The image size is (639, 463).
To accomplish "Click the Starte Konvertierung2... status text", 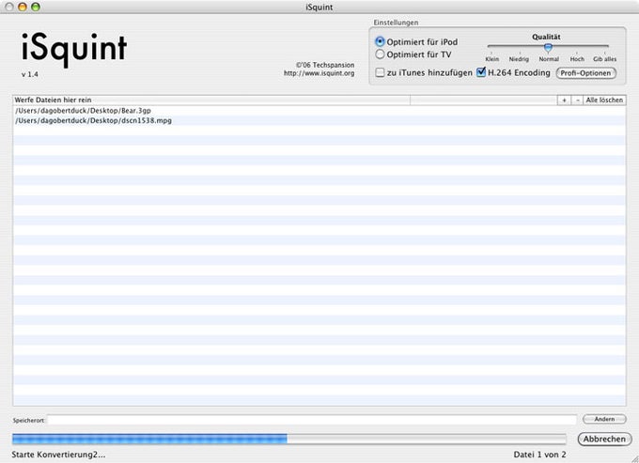I will click(x=58, y=455).
